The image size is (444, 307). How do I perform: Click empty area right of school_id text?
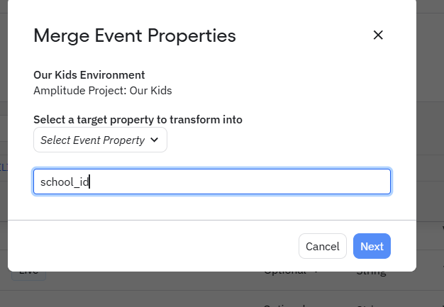pos(241,182)
